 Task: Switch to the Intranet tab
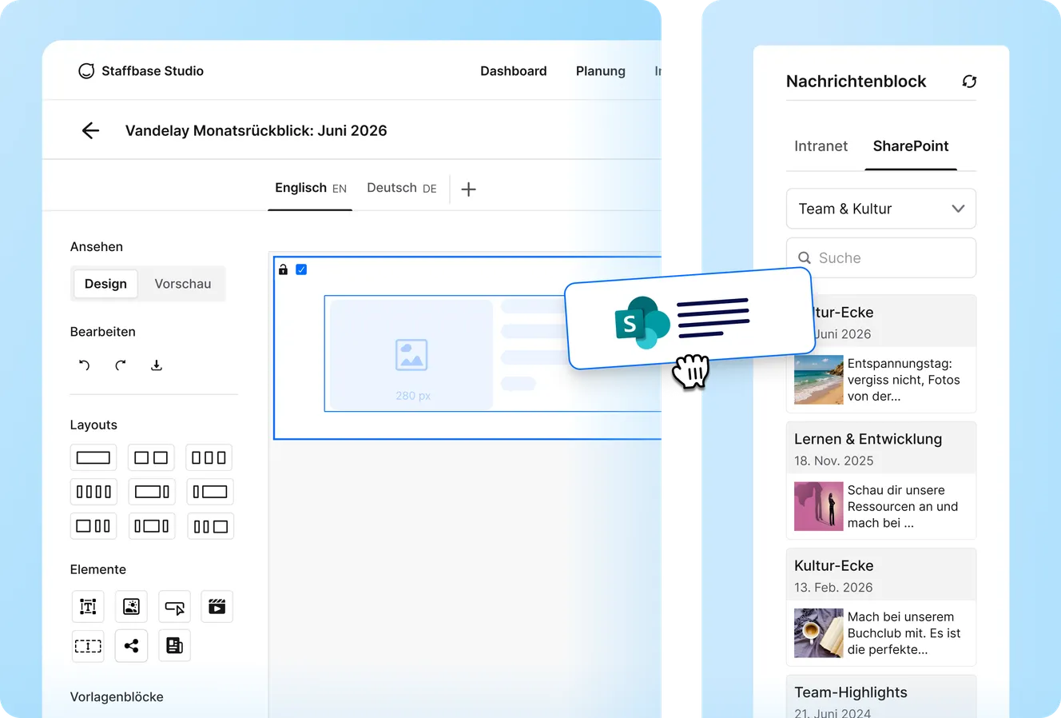click(x=821, y=146)
